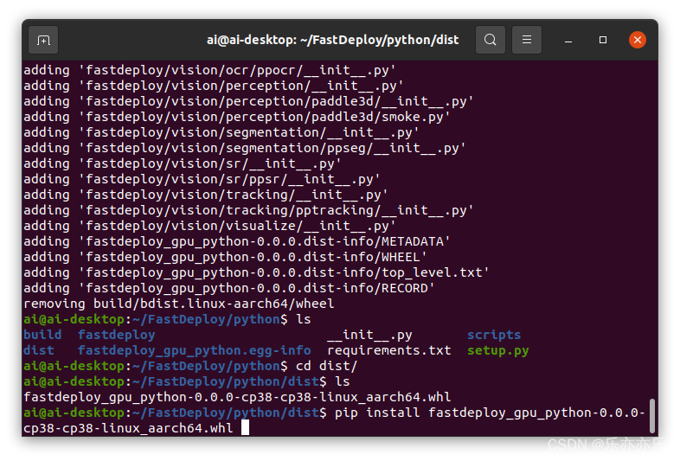Click the 'pip install' command text
The image size is (680, 461).
point(377,413)
